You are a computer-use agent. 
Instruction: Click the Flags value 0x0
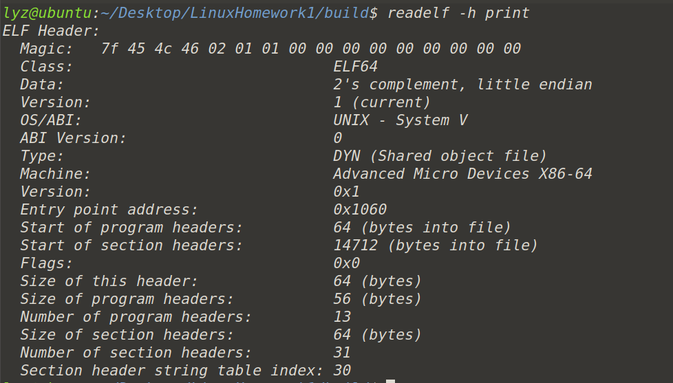[346, 263]
